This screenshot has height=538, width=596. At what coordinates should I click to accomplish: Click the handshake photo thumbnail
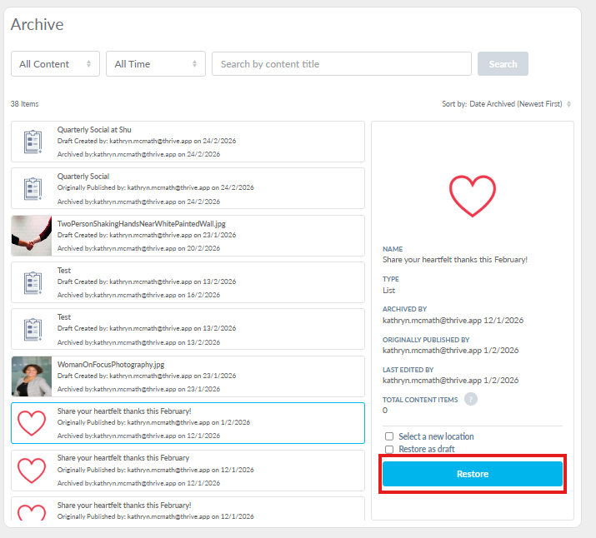(x=32, y=236)
